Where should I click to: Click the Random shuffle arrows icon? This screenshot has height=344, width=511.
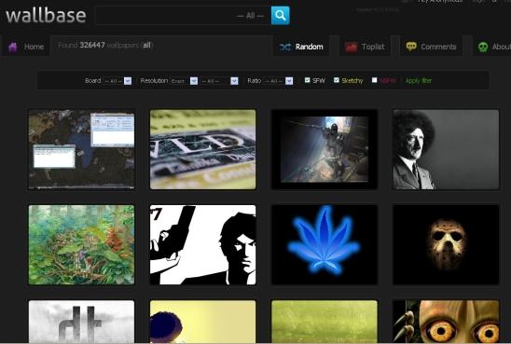285,47
